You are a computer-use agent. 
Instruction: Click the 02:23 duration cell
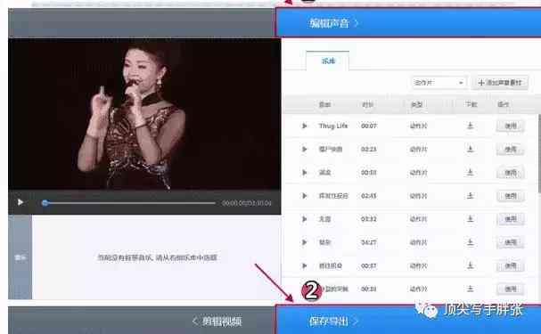tap(368, 150)
